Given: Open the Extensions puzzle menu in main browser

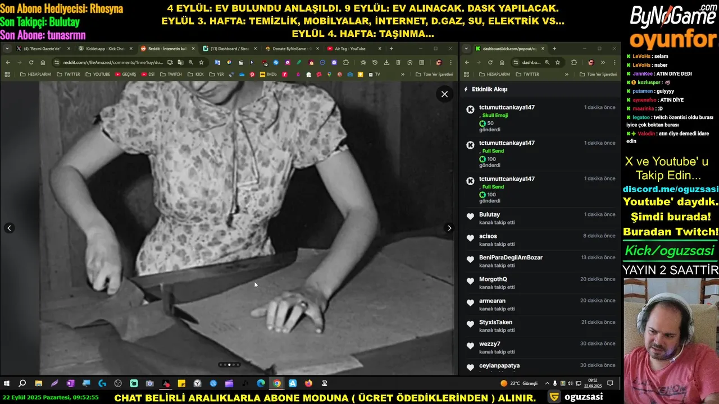Looking at the screenshot, I should (346, 62).
